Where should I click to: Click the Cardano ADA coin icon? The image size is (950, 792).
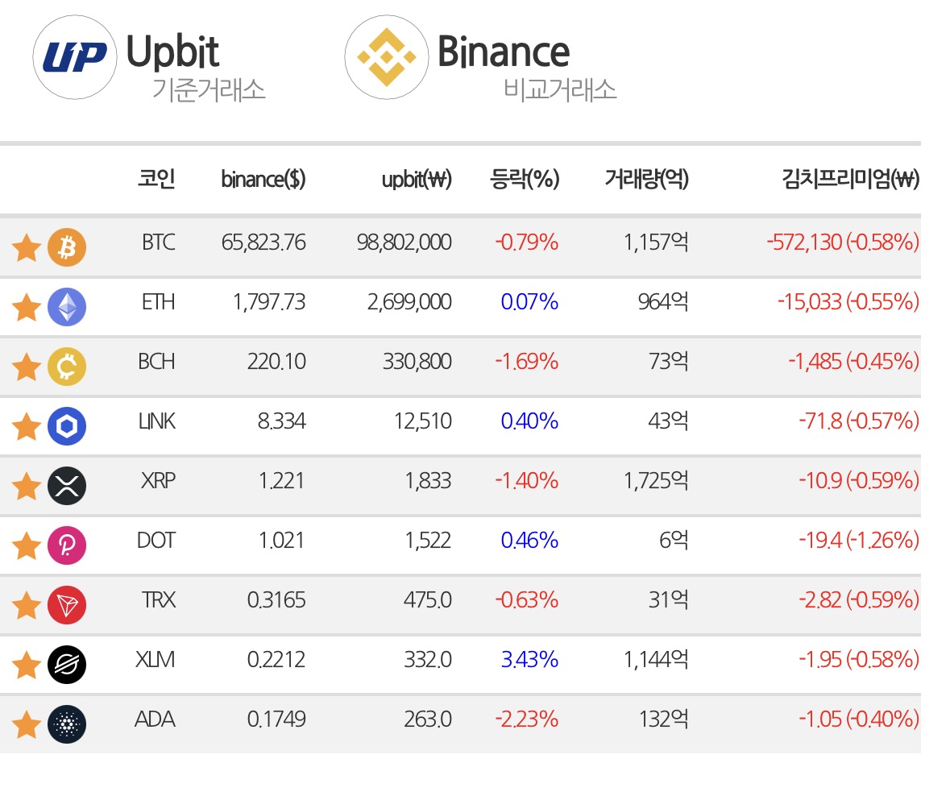(67, 724)
